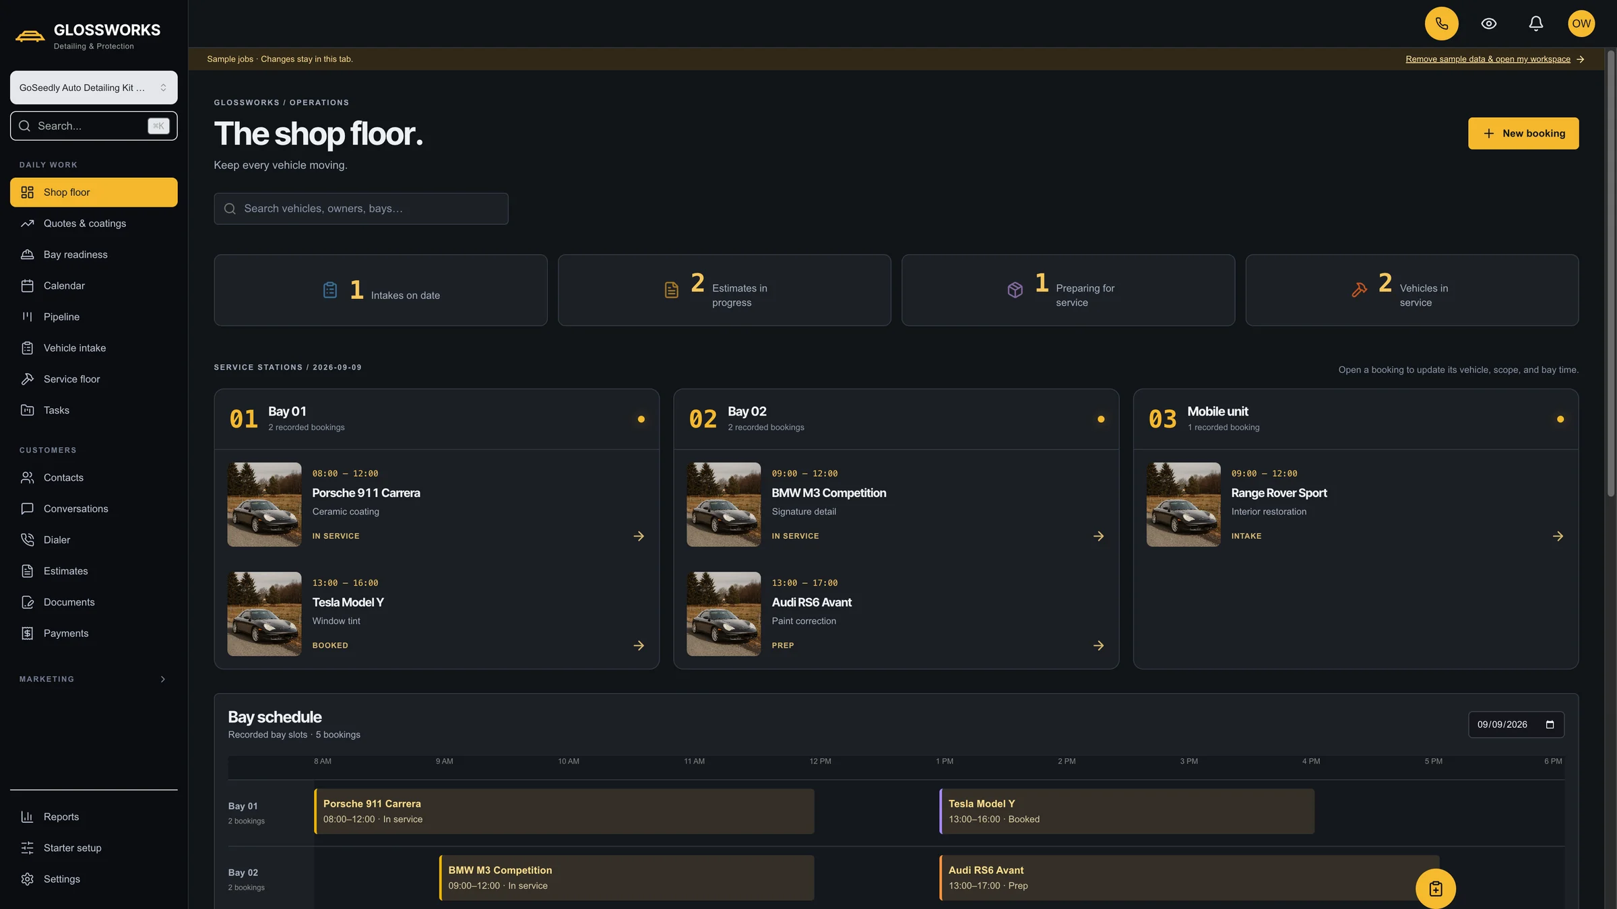Open the calendar picker in the date field
Viewport: 1617px width, 909px height.
coord(1550,725)
